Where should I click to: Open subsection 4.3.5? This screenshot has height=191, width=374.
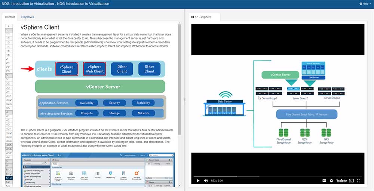coord(9,145)
